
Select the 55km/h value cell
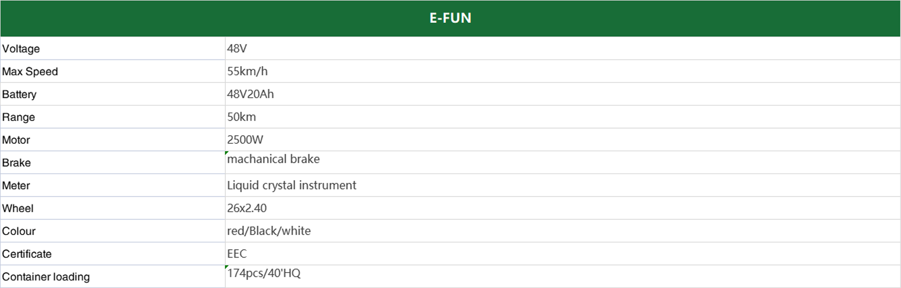coord(563,71)
